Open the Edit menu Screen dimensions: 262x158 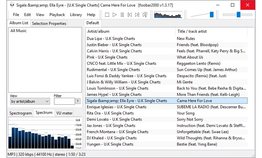coord(28,15)
